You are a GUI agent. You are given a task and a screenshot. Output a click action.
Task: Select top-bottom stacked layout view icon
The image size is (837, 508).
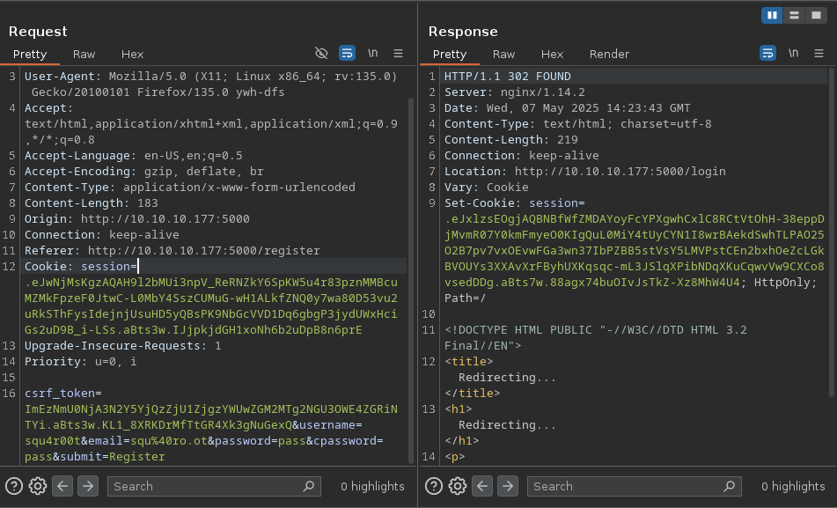[794, 15]
